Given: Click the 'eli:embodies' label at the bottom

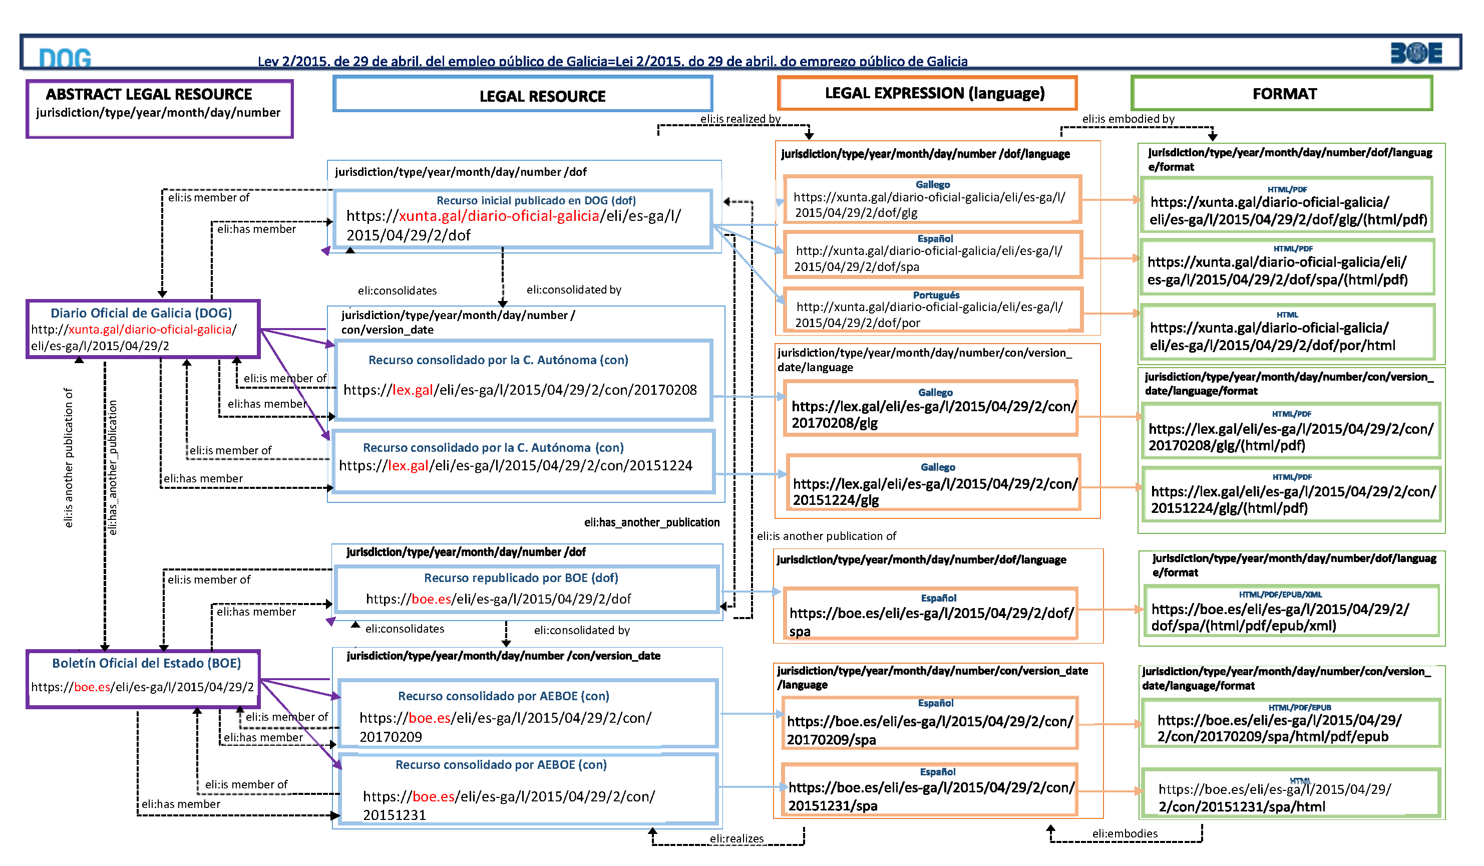Looking at the screenshot, I should (x=1125, y=833).
